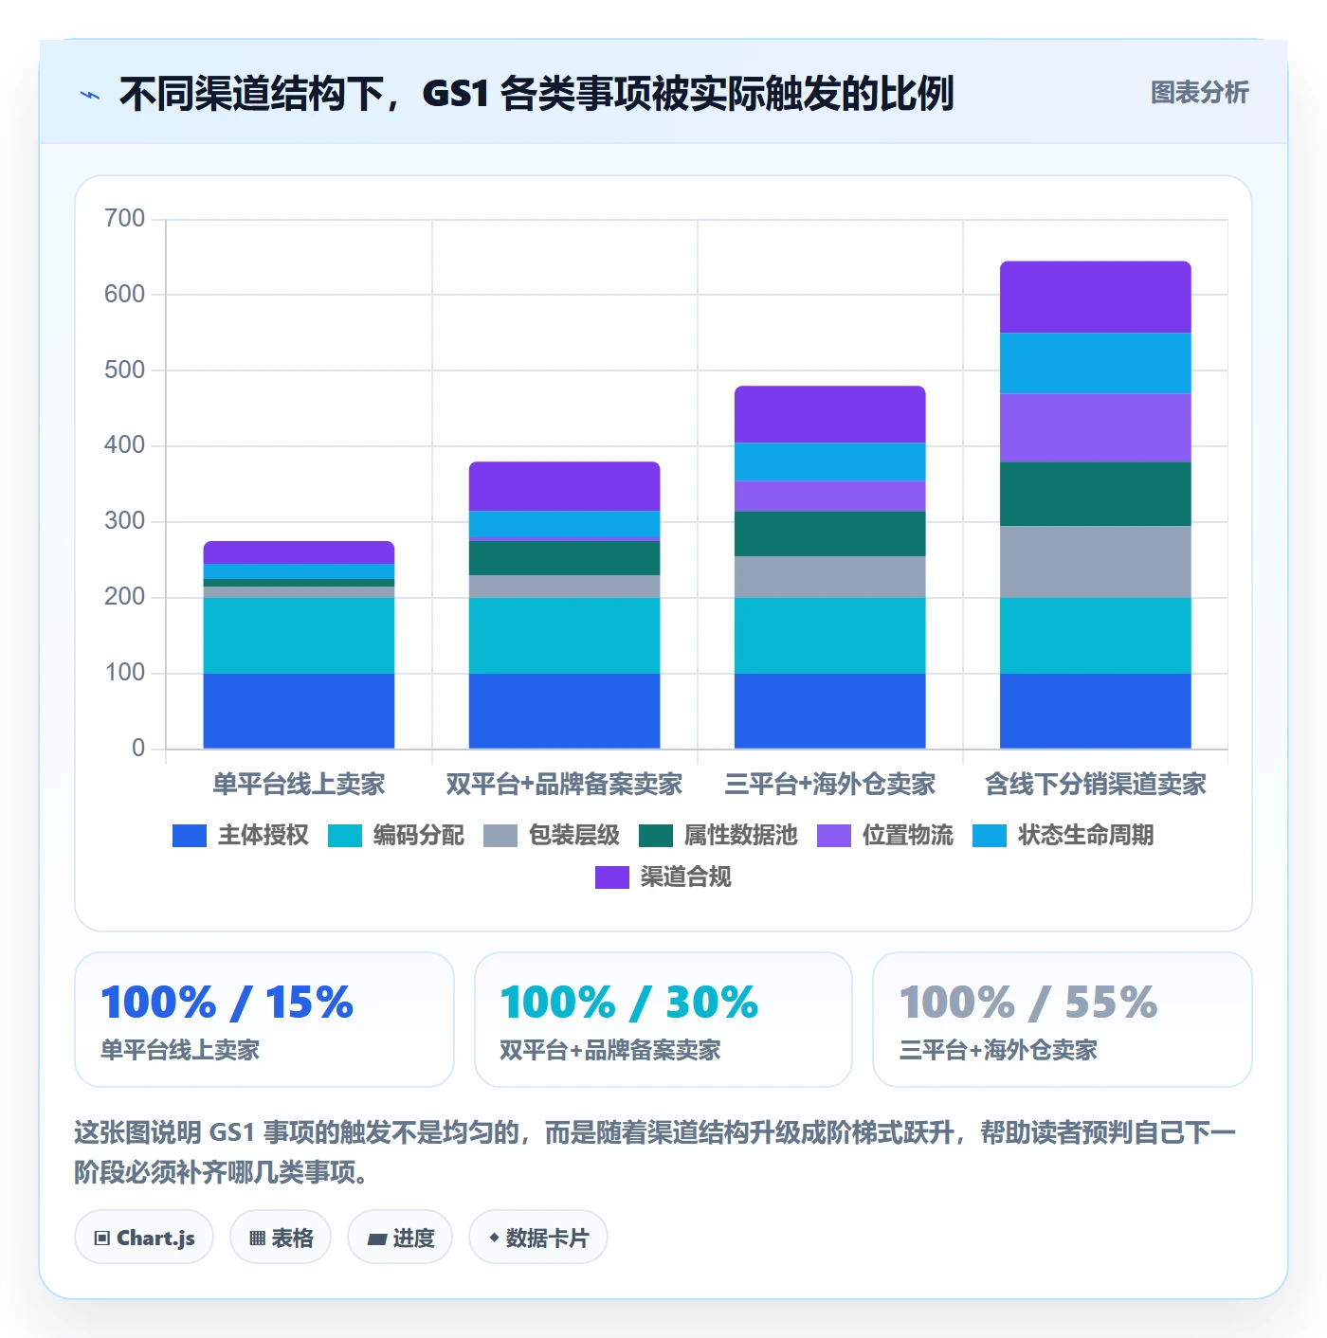The width and height of the screenshot is (1327, 1338).
Task: Click the 属性数据池 segment of the 含线下分销渠道卖家 bar
Action: point(1096,494)
